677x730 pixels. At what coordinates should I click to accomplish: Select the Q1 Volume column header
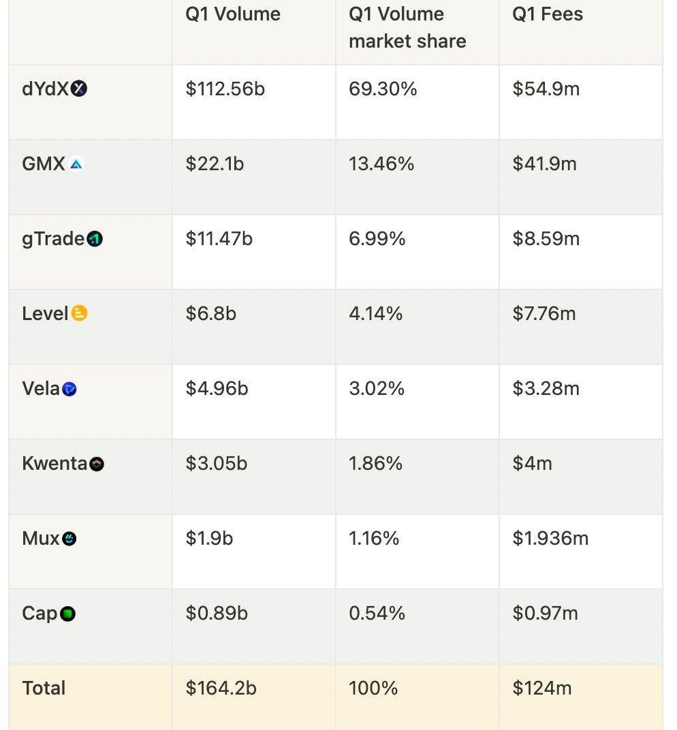pos(233,14)
